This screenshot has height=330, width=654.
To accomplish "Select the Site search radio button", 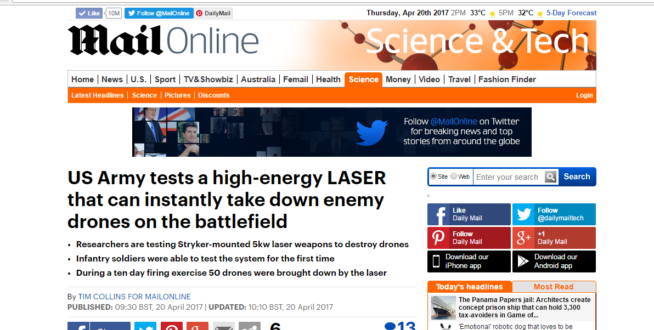I will tap(433, 177).
